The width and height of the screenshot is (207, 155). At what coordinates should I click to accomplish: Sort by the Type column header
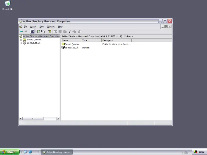tap(91, 40)
